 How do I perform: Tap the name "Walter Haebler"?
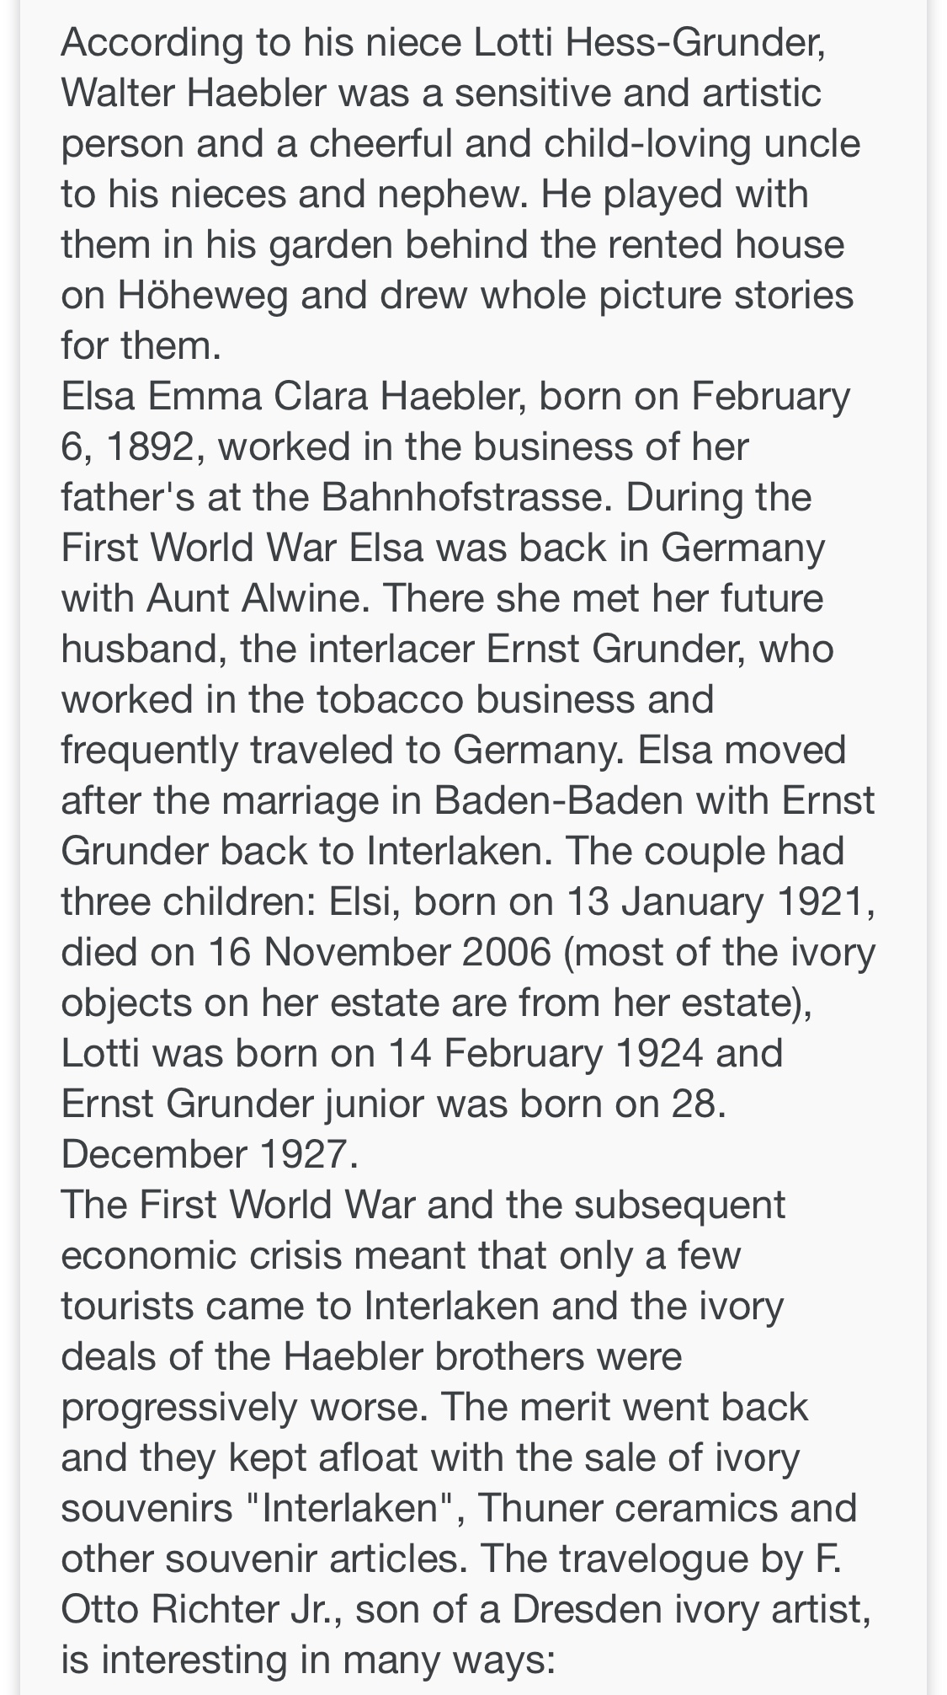193,93
